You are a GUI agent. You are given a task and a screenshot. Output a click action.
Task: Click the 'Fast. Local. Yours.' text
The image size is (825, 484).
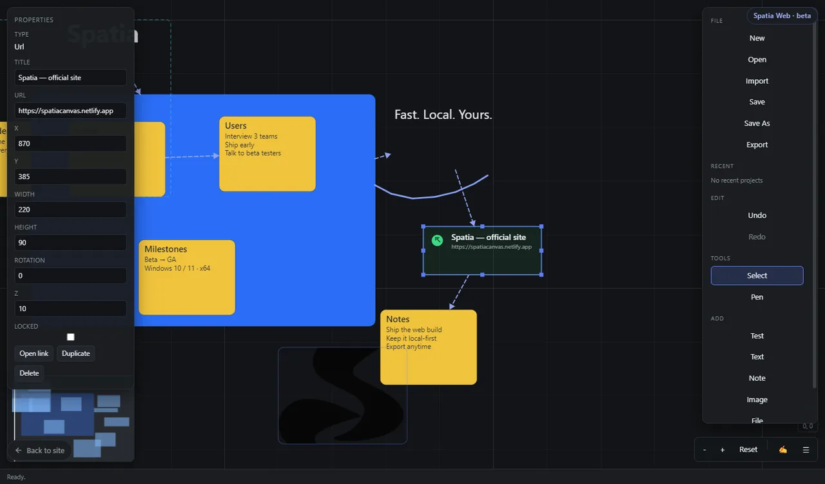click(x=443, y=115)
